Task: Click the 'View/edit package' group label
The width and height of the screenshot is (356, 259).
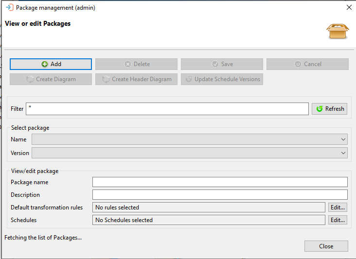Action: pos(35,171)
